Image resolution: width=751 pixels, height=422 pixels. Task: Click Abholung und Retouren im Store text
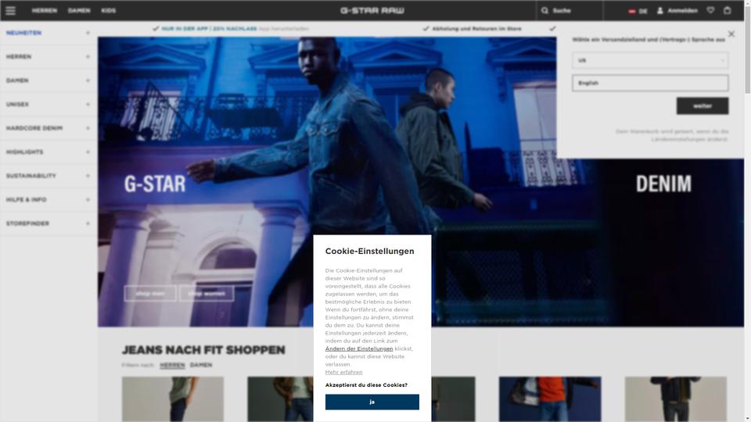(476, 29)
